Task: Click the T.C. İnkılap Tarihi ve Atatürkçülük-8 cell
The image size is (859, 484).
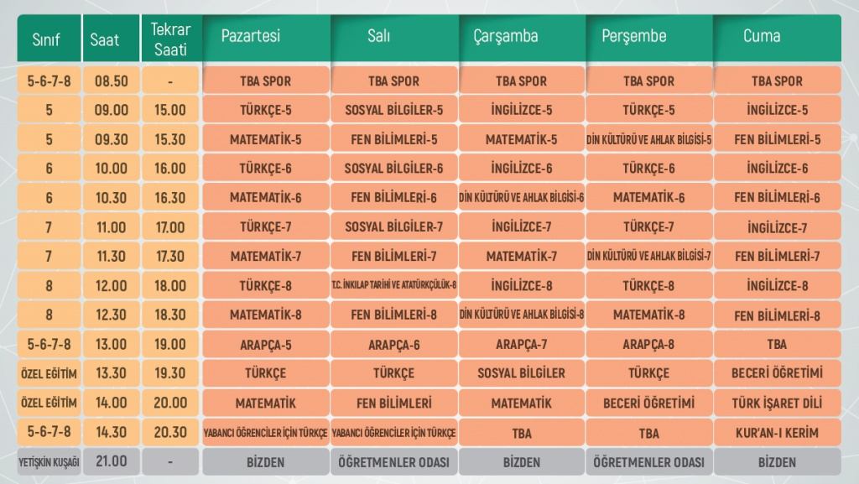Action: click(x=394, y=286)
